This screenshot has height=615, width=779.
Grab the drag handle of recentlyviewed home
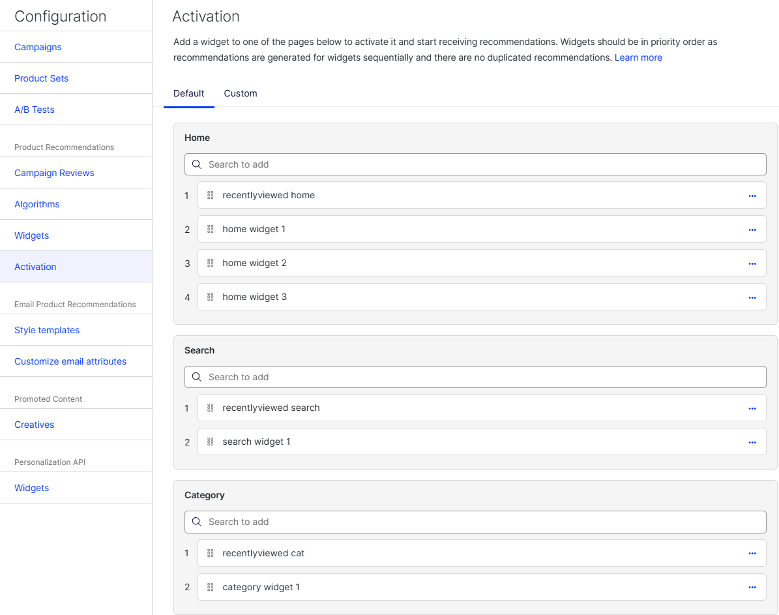211,196
